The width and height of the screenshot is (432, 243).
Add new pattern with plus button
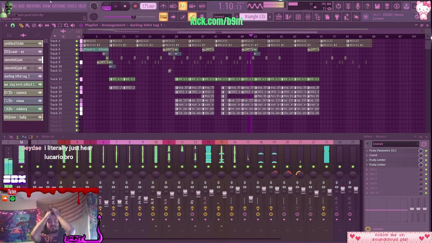coord(269,17)
